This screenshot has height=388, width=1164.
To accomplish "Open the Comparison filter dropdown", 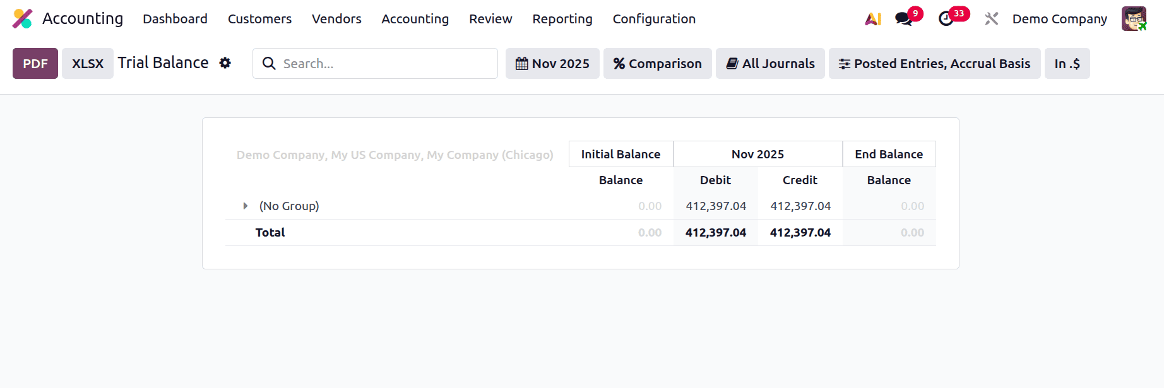I will pos(657,63).
